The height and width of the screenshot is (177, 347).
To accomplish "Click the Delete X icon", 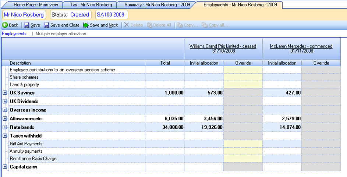I will (126, 25).
